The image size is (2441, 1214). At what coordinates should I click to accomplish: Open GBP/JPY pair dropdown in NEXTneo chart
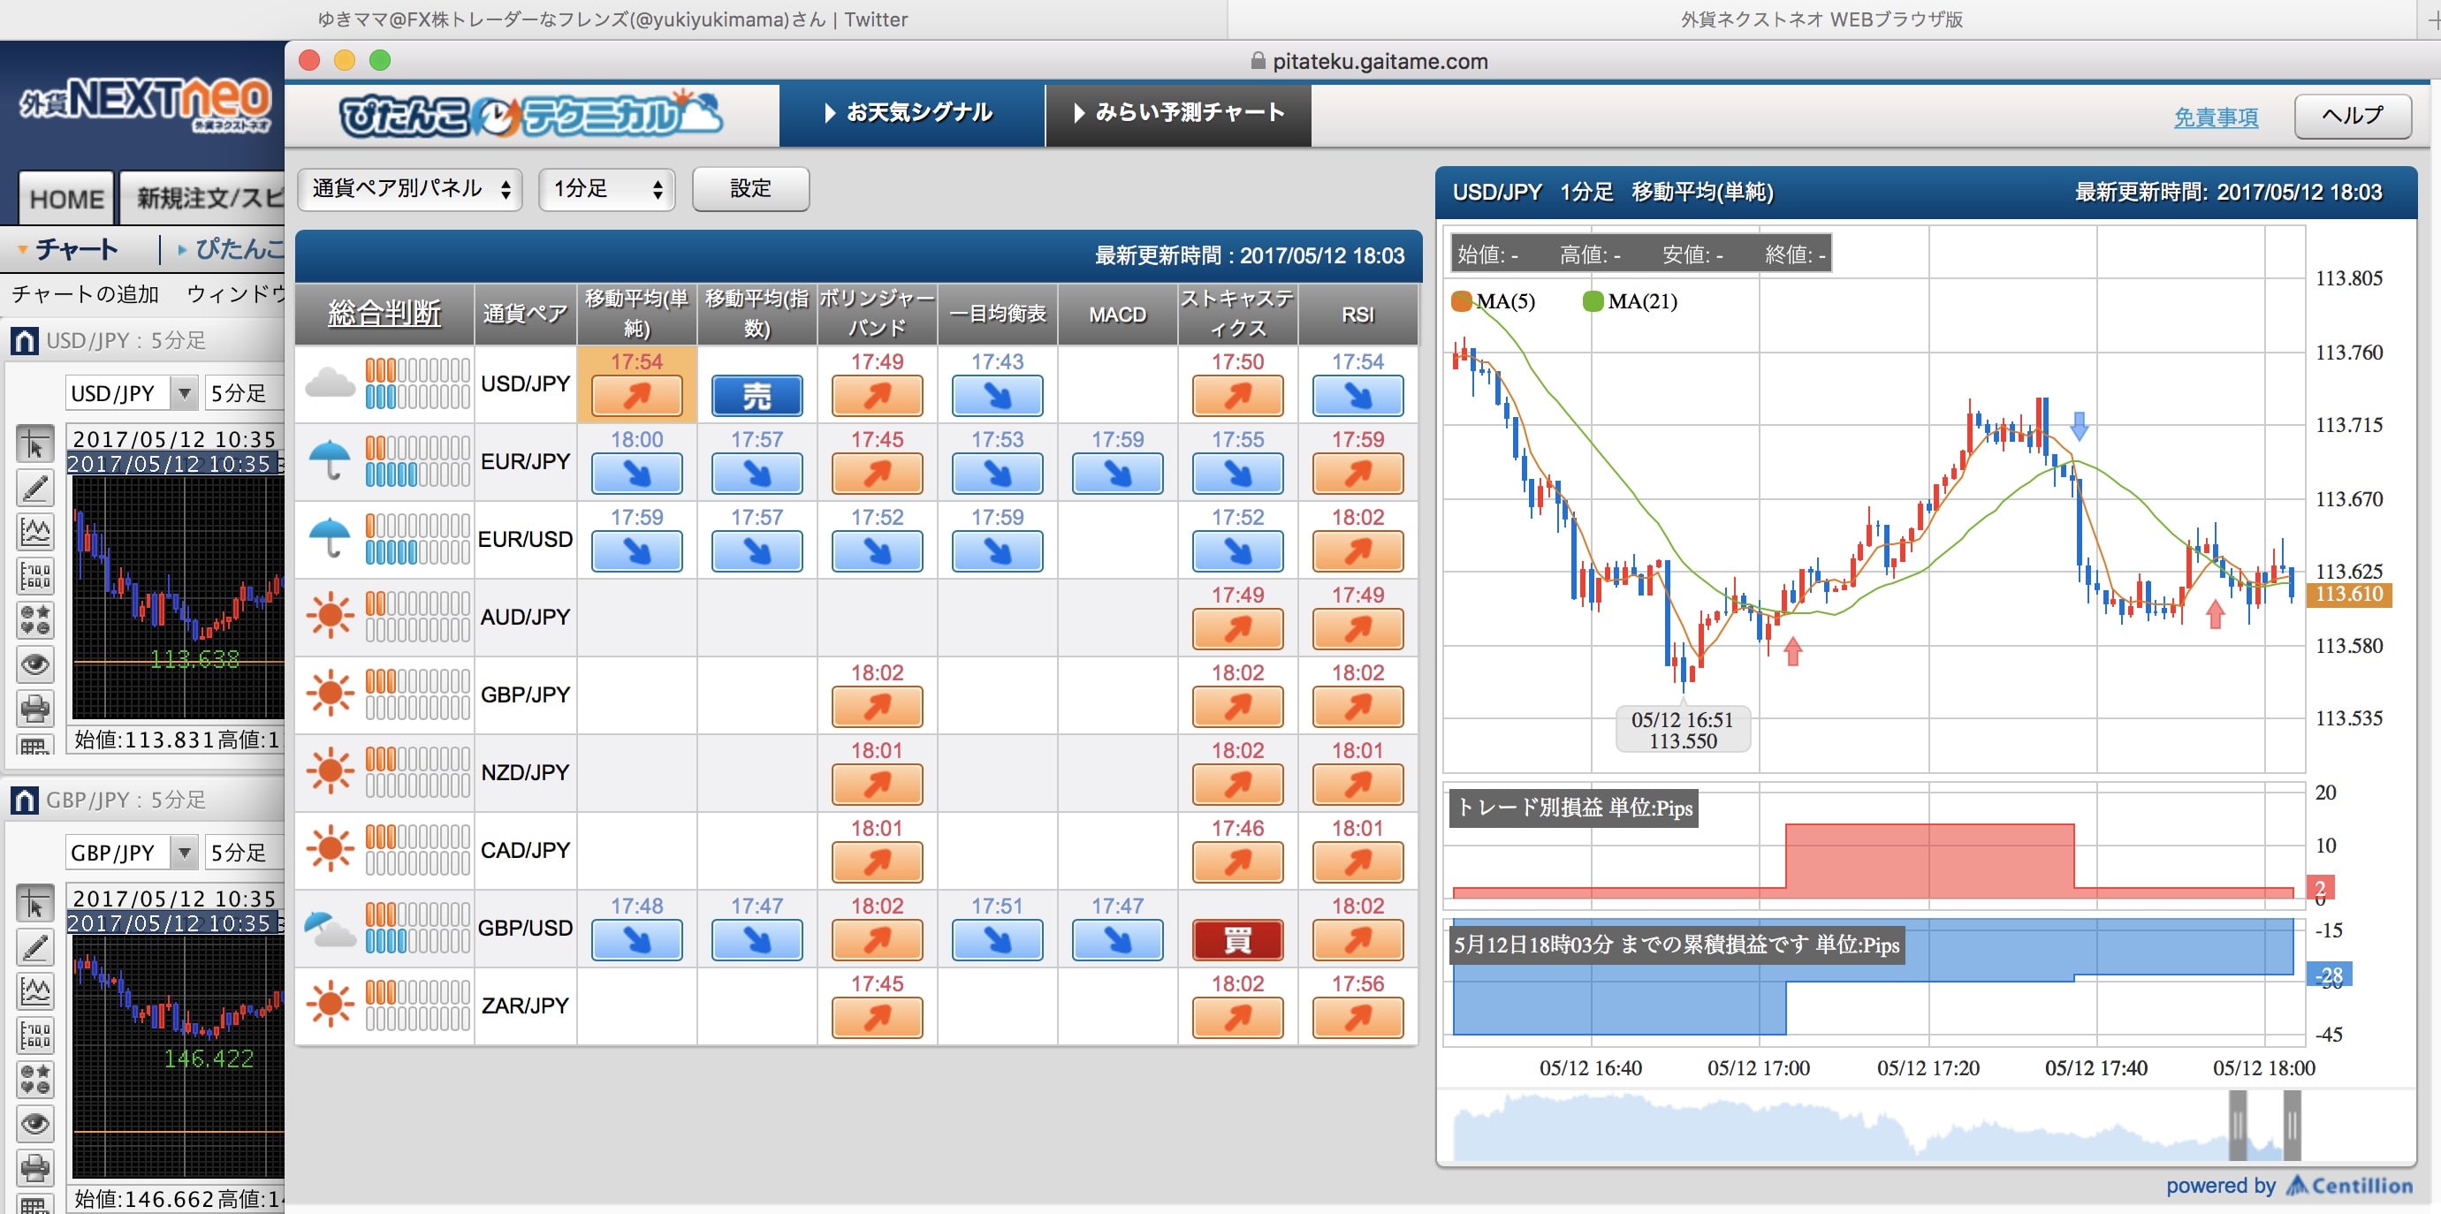(131, 852)
